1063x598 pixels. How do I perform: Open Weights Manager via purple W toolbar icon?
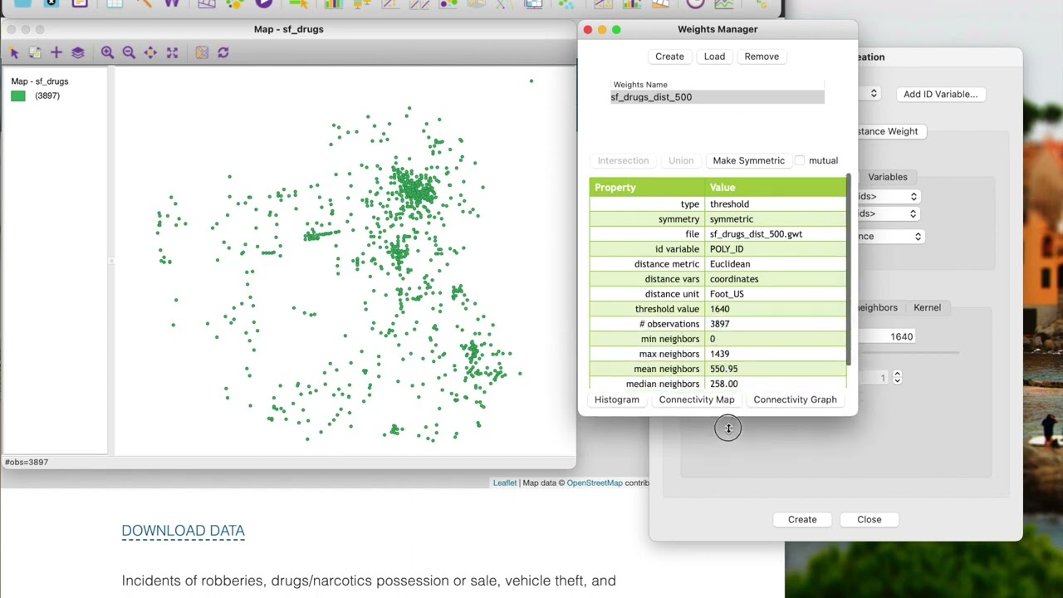pos(172,4)
